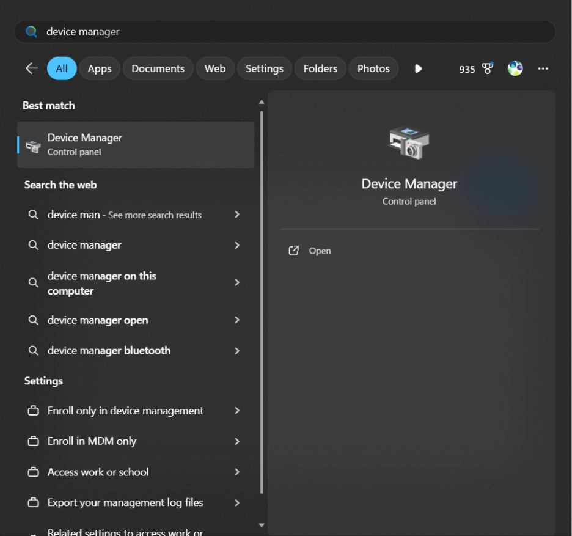This screenshot has width=572, height=536.
Task: Click the 'device manager' search input field
Action: click(285, 32)
